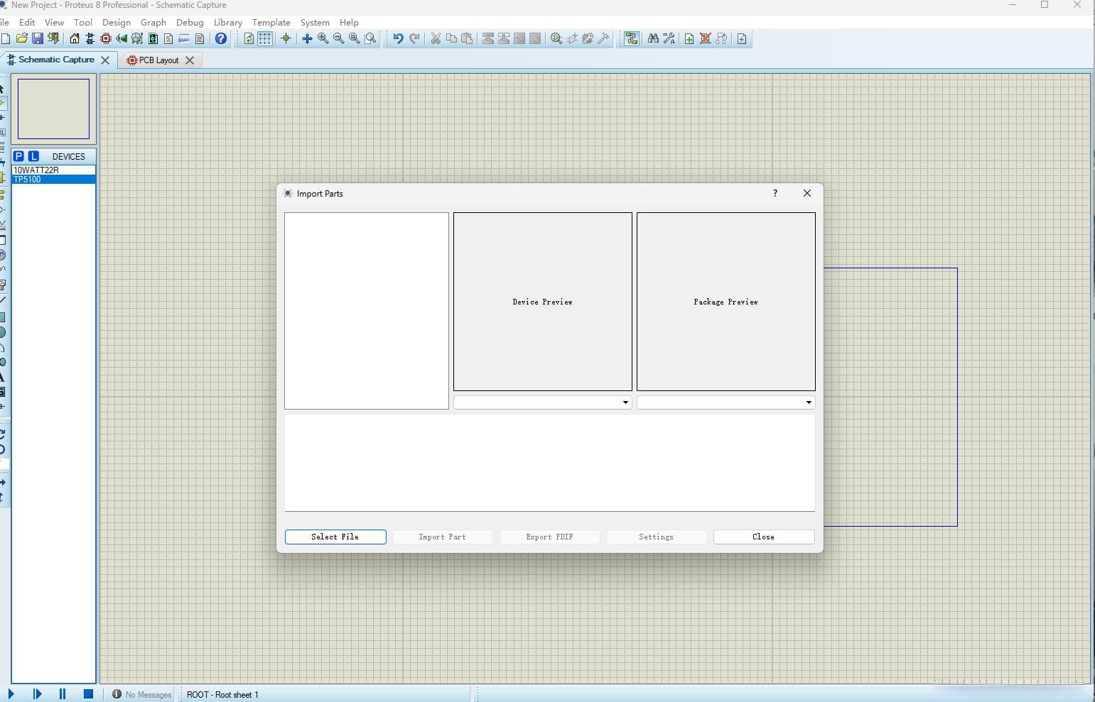Toggle the grid display icon

tap(264, 39)
